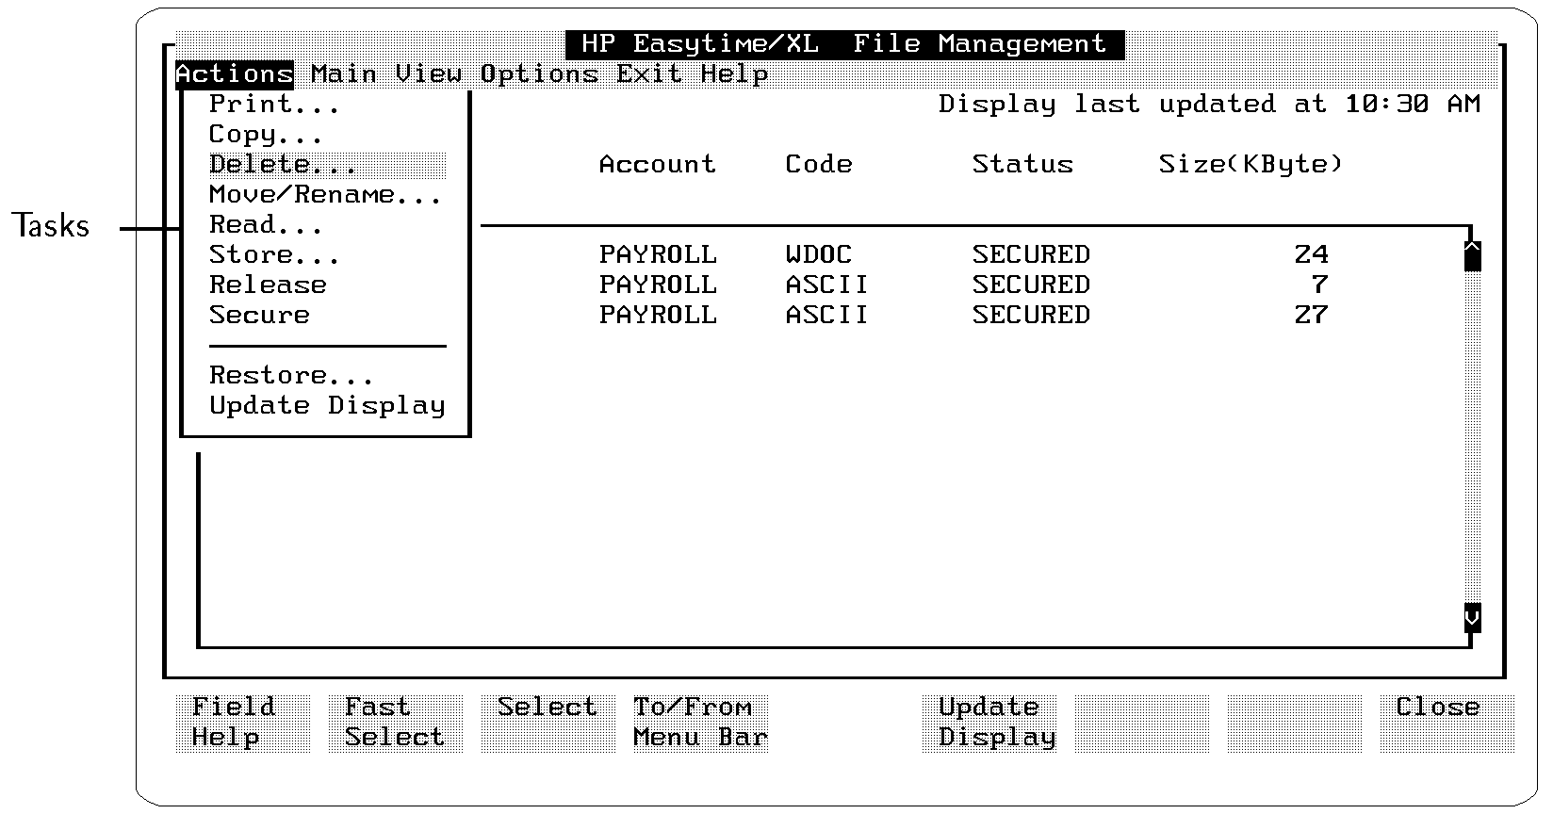Select Move/Rename... menu entry
1553x814 pixels.
325,194
